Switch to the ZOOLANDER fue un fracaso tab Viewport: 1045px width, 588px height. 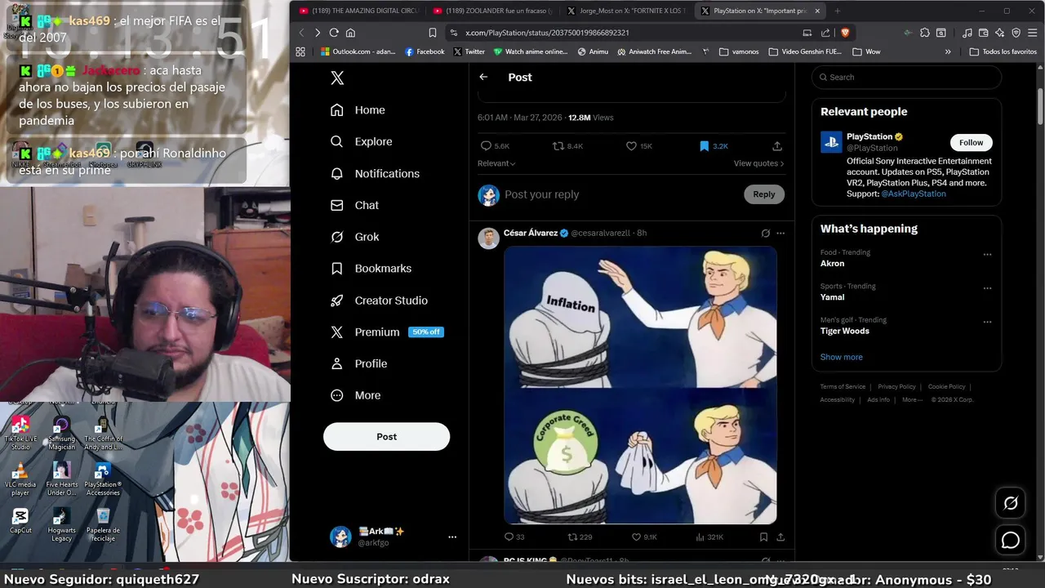tap(492, 11)
